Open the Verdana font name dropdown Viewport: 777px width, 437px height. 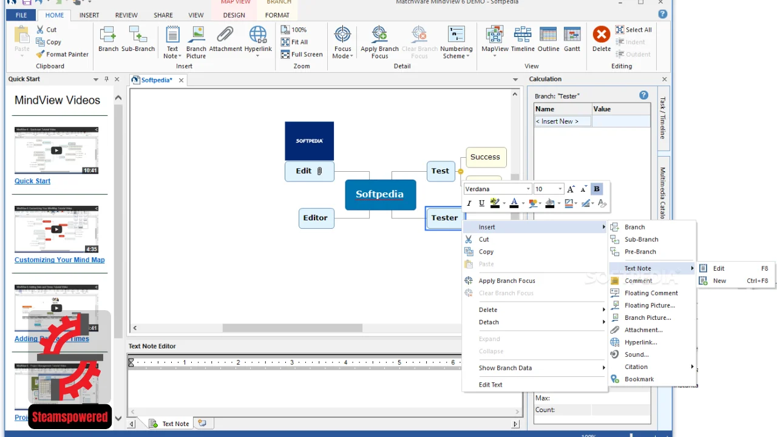tap(528, 189)
